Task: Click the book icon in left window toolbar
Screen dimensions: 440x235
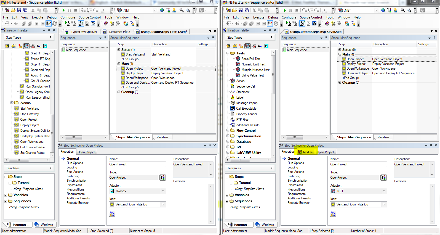Action: click(106, 23)
